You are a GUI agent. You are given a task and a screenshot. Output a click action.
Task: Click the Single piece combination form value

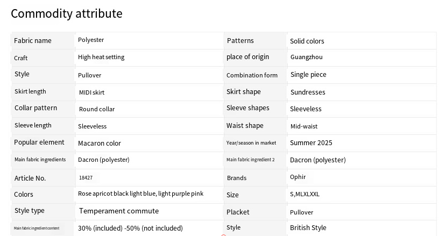click(x=308, y=75)
